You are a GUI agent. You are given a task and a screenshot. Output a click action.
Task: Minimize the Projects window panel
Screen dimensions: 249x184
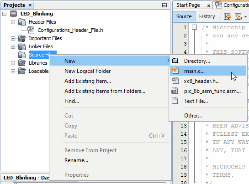(164, 5)
